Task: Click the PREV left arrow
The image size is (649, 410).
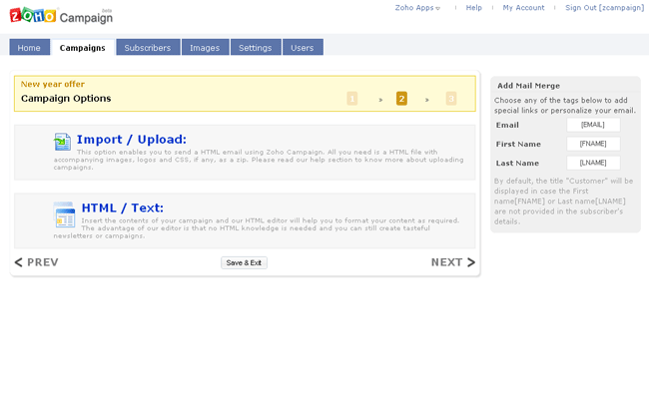Action: pyautogui.click(x=19, y=262)
